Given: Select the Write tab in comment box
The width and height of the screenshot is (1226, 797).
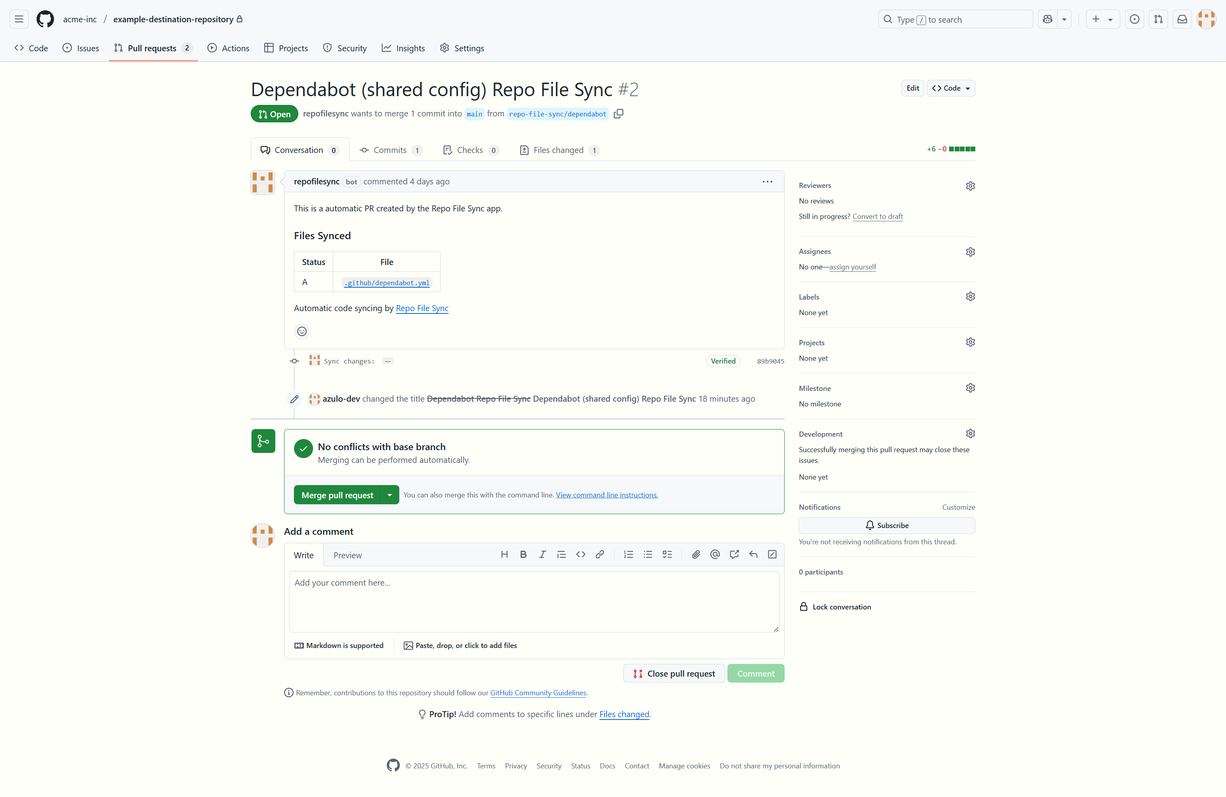Looking at the screenshot, I should 304,555.
